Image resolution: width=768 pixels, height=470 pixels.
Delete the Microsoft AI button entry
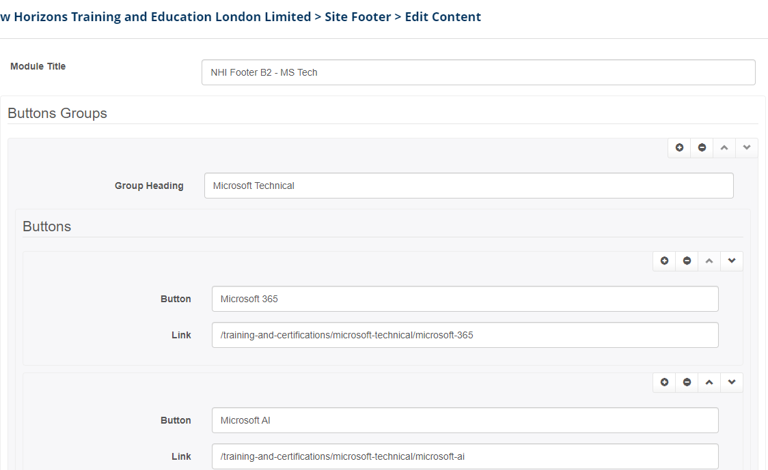pos(687,382)
